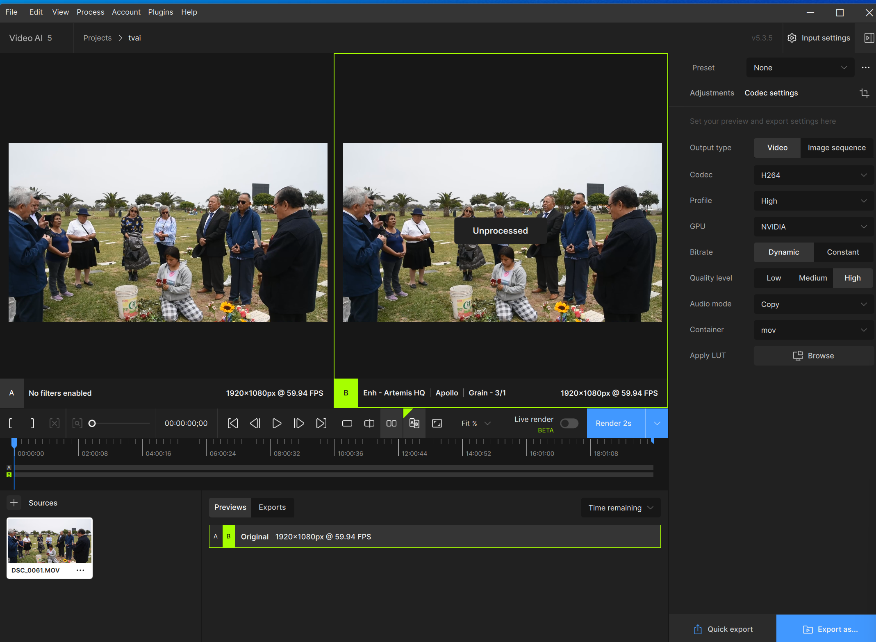Image resolution: width=876 pixels, height=642 pixels.
Task: Collapse the right side panel icon
Action: pos(868,38)
